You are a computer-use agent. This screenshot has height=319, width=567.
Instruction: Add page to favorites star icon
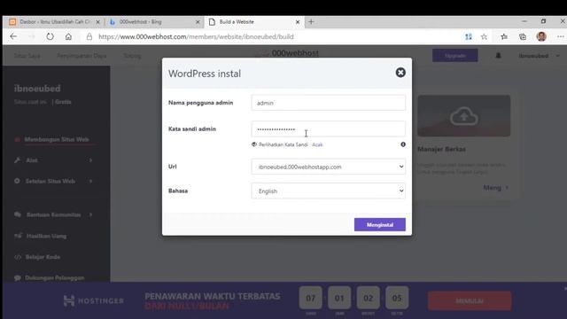(484, 36)
